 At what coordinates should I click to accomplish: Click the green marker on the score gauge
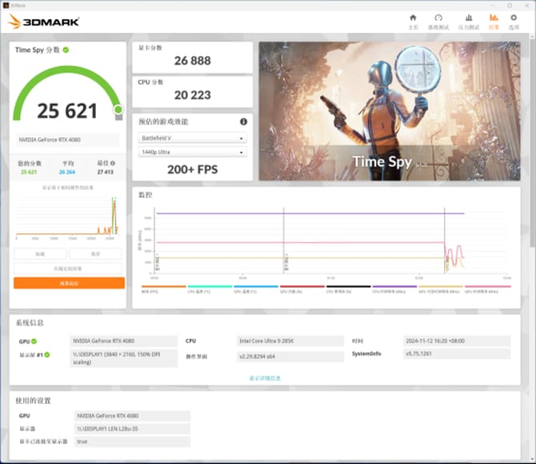click(x=118, y=109)
